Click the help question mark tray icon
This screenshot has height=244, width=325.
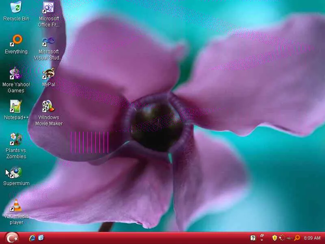[x=253, y=238]
